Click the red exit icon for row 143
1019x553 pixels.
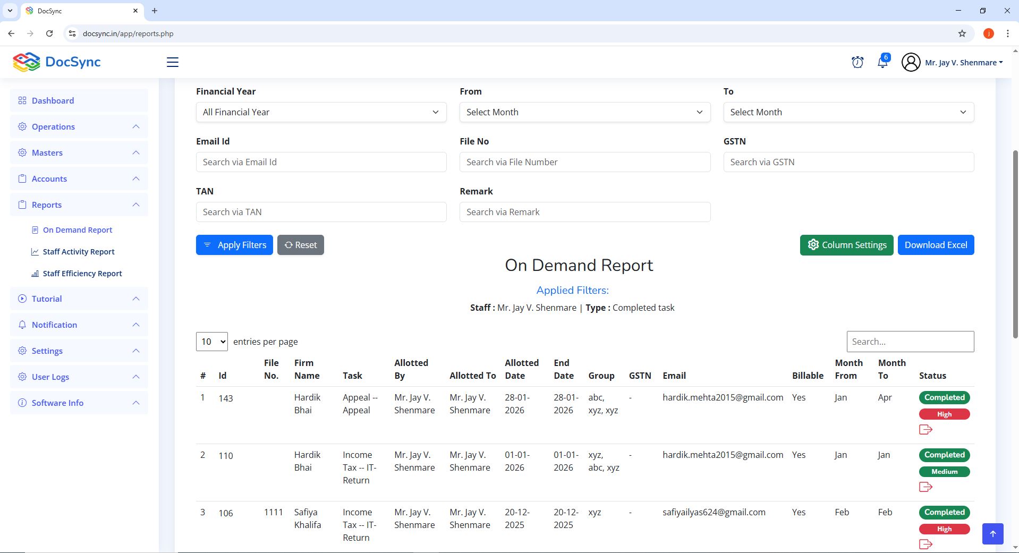pos(925,430)
